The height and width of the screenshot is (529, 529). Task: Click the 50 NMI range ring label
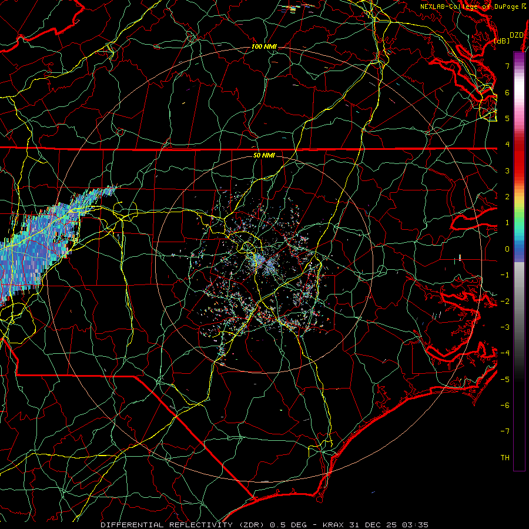tap(264, 155)
